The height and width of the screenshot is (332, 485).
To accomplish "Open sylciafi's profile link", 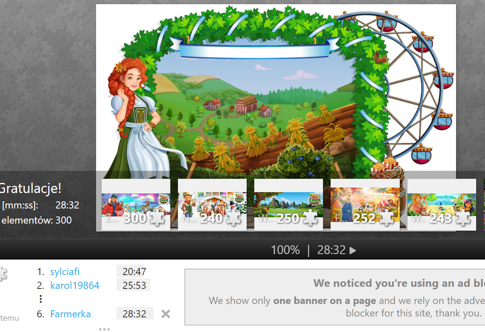I will click(x=65, y=272).
